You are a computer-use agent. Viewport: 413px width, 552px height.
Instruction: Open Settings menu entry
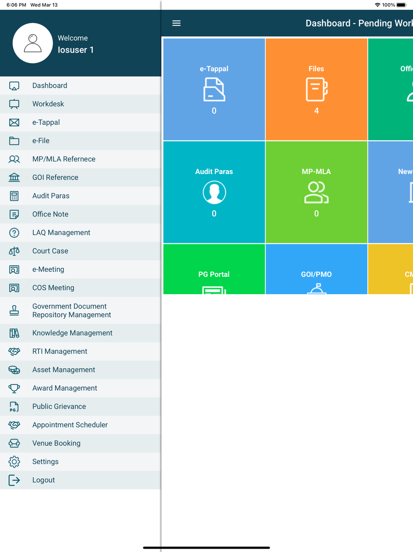pos(81,462)
